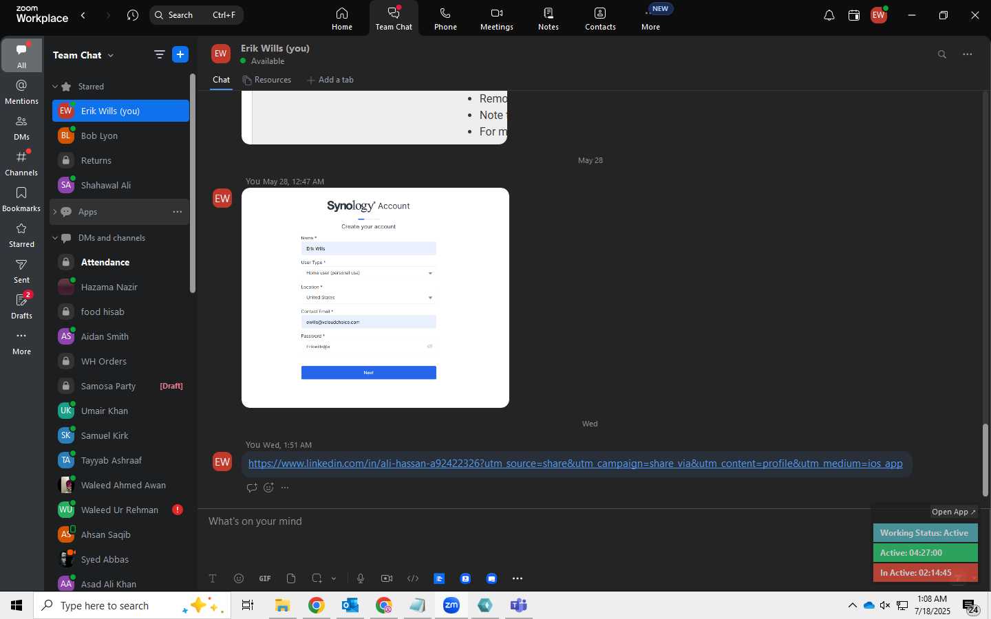Open the Synology account screenshot image
The height and width of the screenshot is (619, 991).
coord(375,298)
